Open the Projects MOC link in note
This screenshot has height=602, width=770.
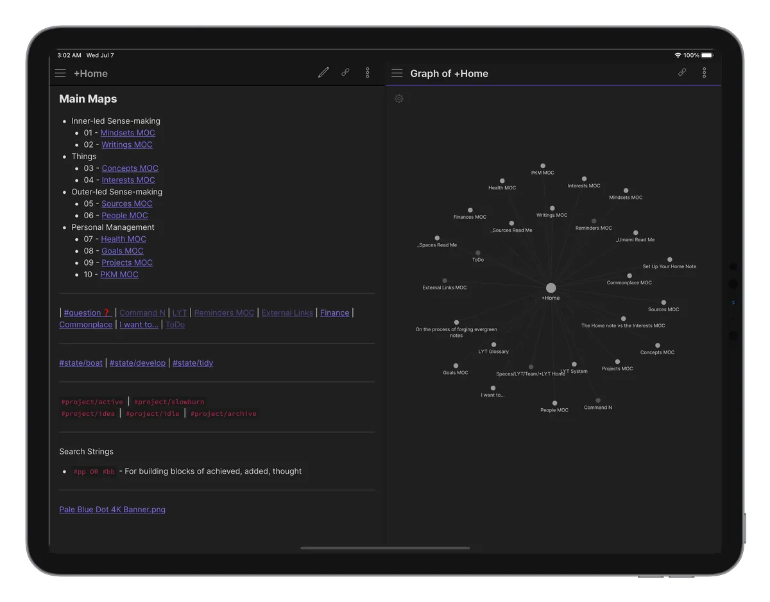127,262
